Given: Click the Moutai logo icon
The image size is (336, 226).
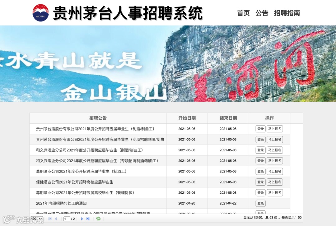Looking at the screenshot, I should (x=40, y=13).
